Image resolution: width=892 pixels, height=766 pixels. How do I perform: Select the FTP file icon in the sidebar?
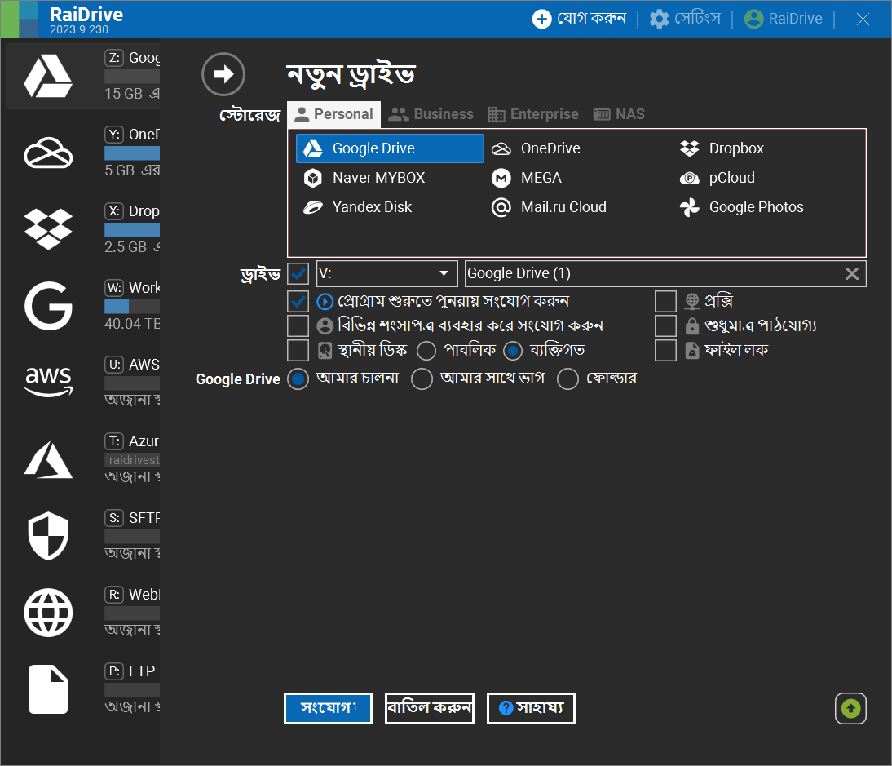pyautogui.click(x=48, y=689)
